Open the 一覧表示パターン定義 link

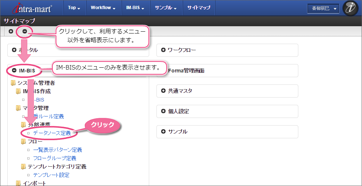pyautogui.click(x=57, y=150)
